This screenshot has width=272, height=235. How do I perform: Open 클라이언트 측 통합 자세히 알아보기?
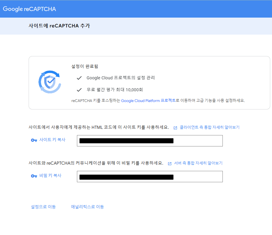(x=209, y=127)
